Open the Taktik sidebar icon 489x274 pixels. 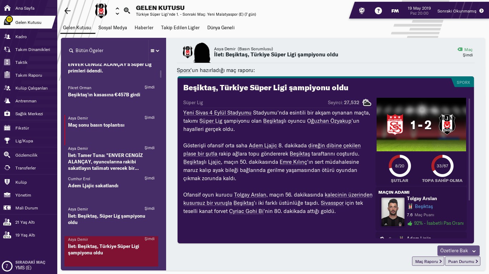(x=7, y=62)
